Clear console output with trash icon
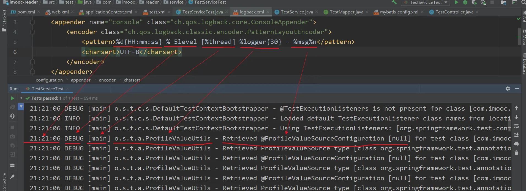The width and height of the screenshot is (526, 191). point(516,153)
